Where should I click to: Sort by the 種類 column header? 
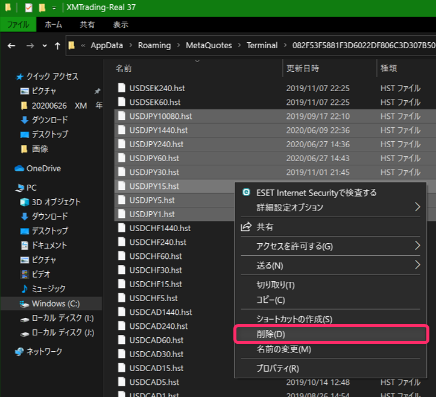389,68
